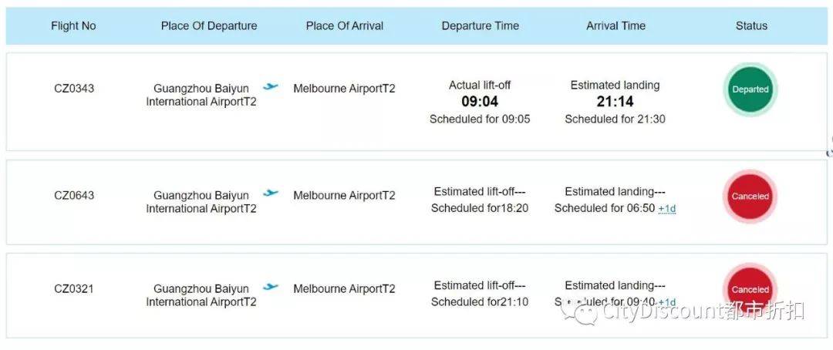Click the green Departed status badge

[x=750, y=89]
